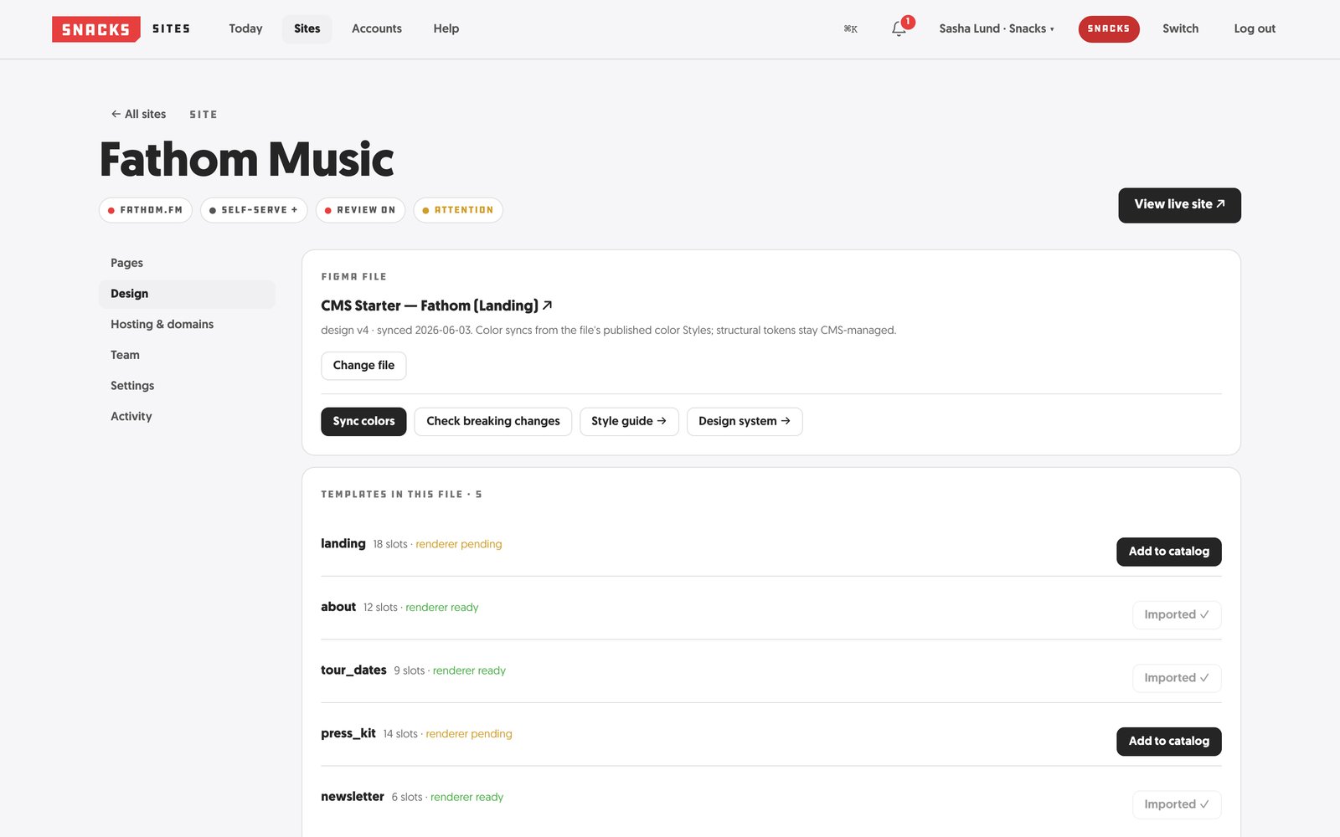Click red SNACKS workspace badge
Viewport: 1340px width, 837px height.
click(x=1109, y=28)
